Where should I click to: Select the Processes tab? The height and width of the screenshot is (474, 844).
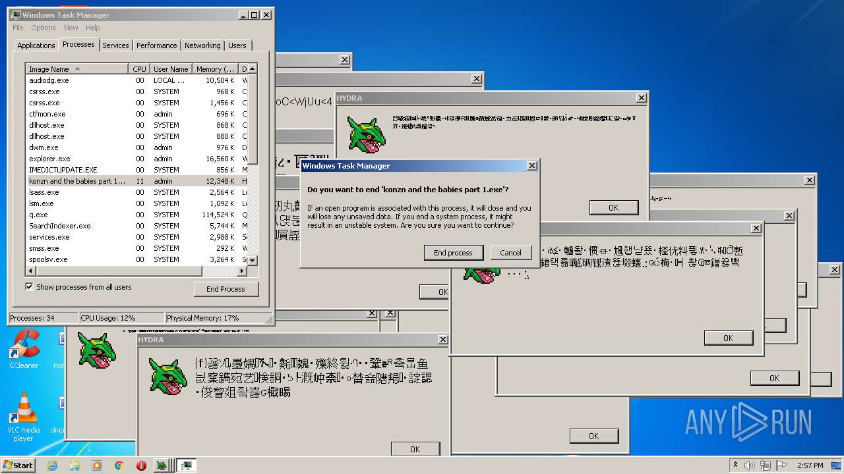78,44
